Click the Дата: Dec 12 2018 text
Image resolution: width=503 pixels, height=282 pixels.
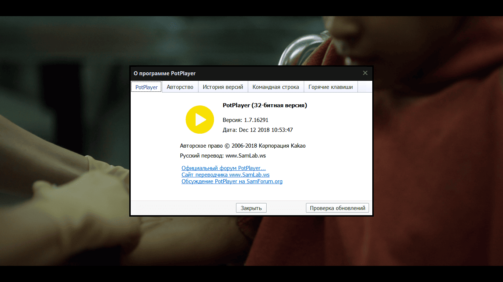pos(258,130)
